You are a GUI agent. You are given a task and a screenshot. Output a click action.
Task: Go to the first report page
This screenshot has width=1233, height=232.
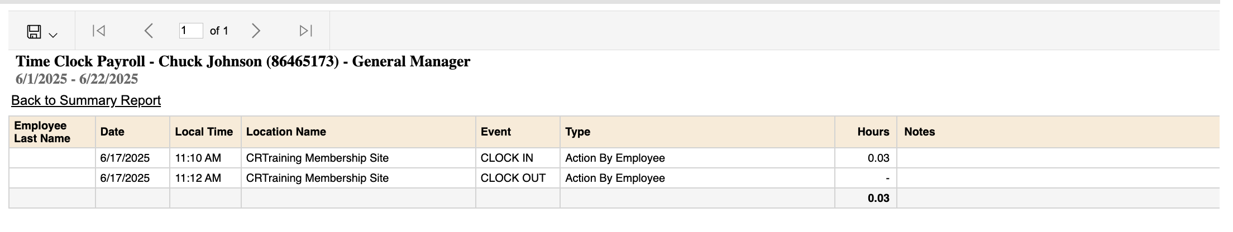pos(98,31)
